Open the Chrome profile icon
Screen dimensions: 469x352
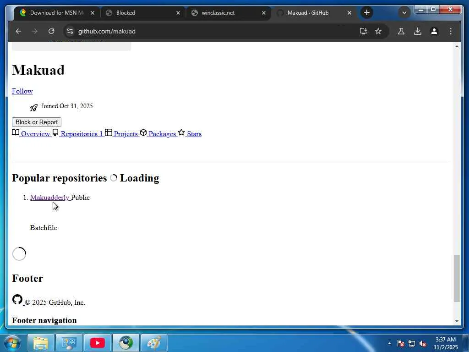point(434,31)
